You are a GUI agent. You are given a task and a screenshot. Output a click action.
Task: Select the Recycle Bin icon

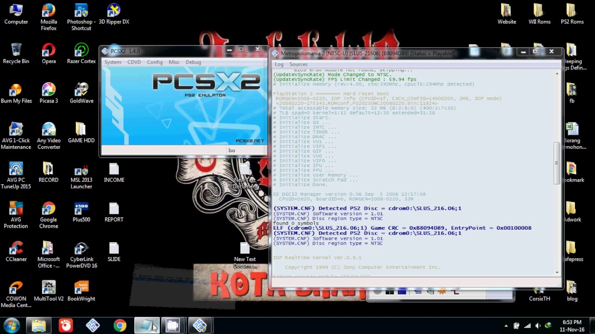point(16,54)
